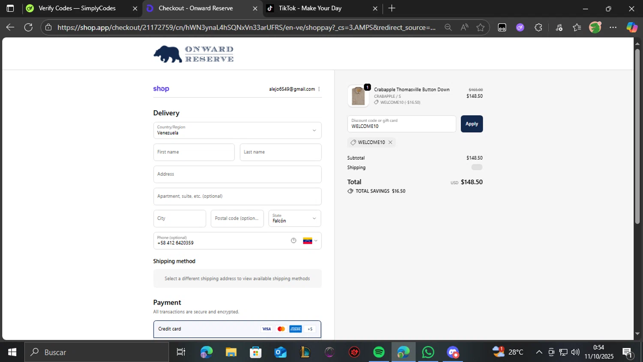Viewport: 643px width, 362px height.
Task: Click the Apartment, suite field
Action: coord(237,196)
